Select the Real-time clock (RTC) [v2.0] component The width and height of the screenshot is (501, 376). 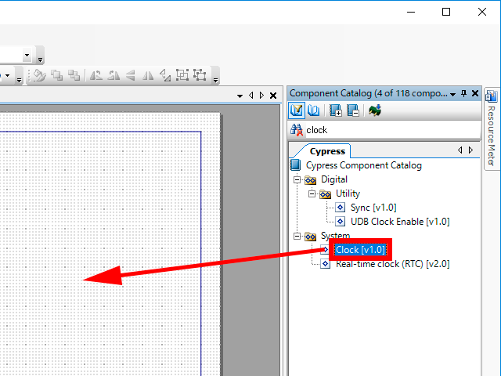pyautogui.click(x=393, y=264)
